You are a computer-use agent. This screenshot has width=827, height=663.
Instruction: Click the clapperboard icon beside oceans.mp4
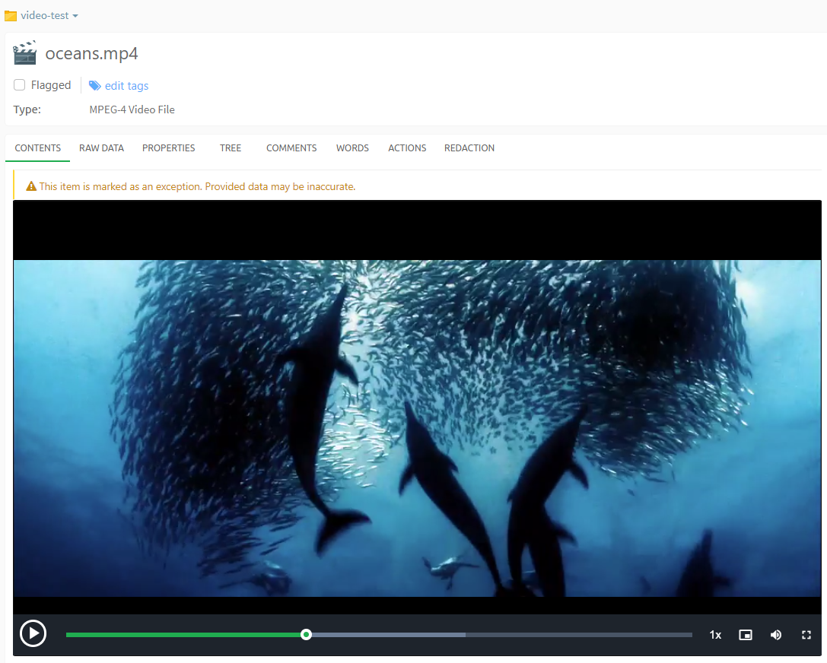25,52
